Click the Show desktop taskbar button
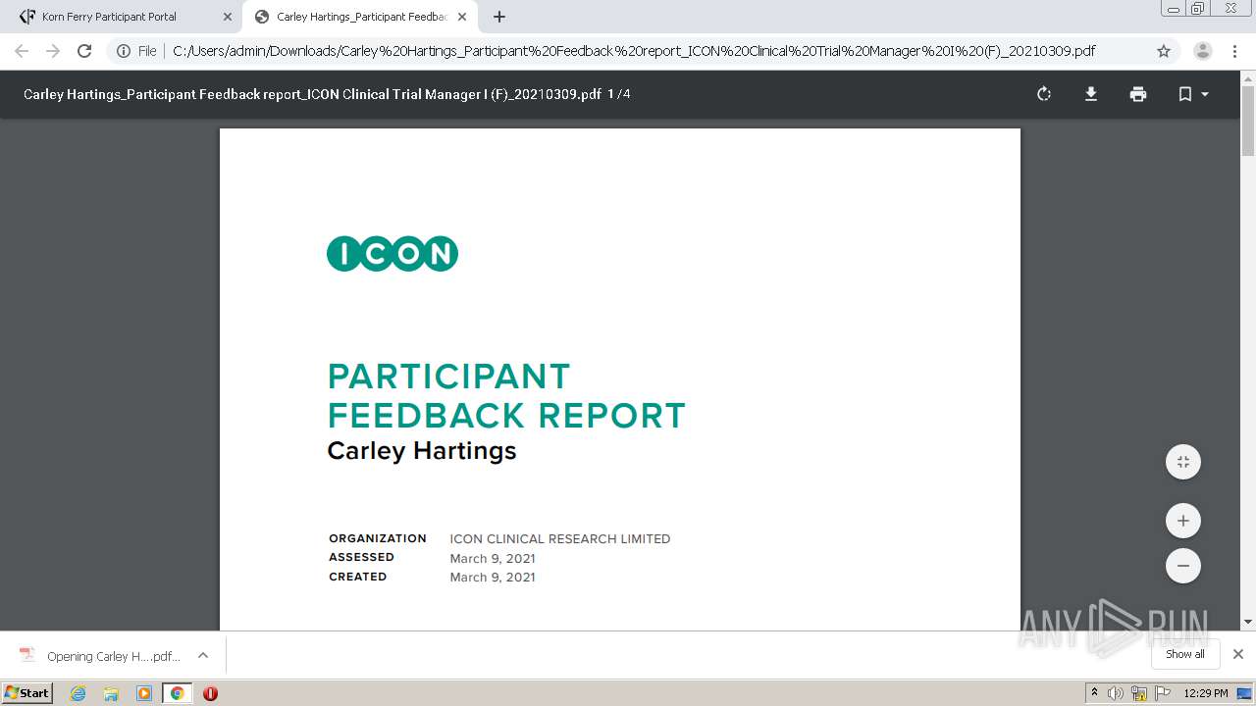This screenshot has width=1256, height=706. (1245, 693)
